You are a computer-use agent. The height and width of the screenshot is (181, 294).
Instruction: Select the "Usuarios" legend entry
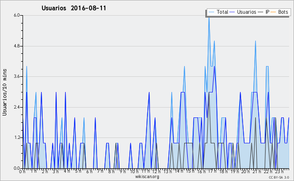(246, 12)
